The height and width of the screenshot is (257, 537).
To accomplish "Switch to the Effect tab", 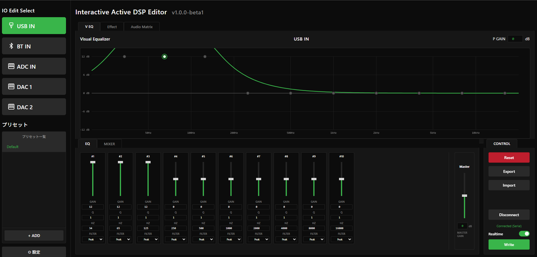I will click(112, 27).
